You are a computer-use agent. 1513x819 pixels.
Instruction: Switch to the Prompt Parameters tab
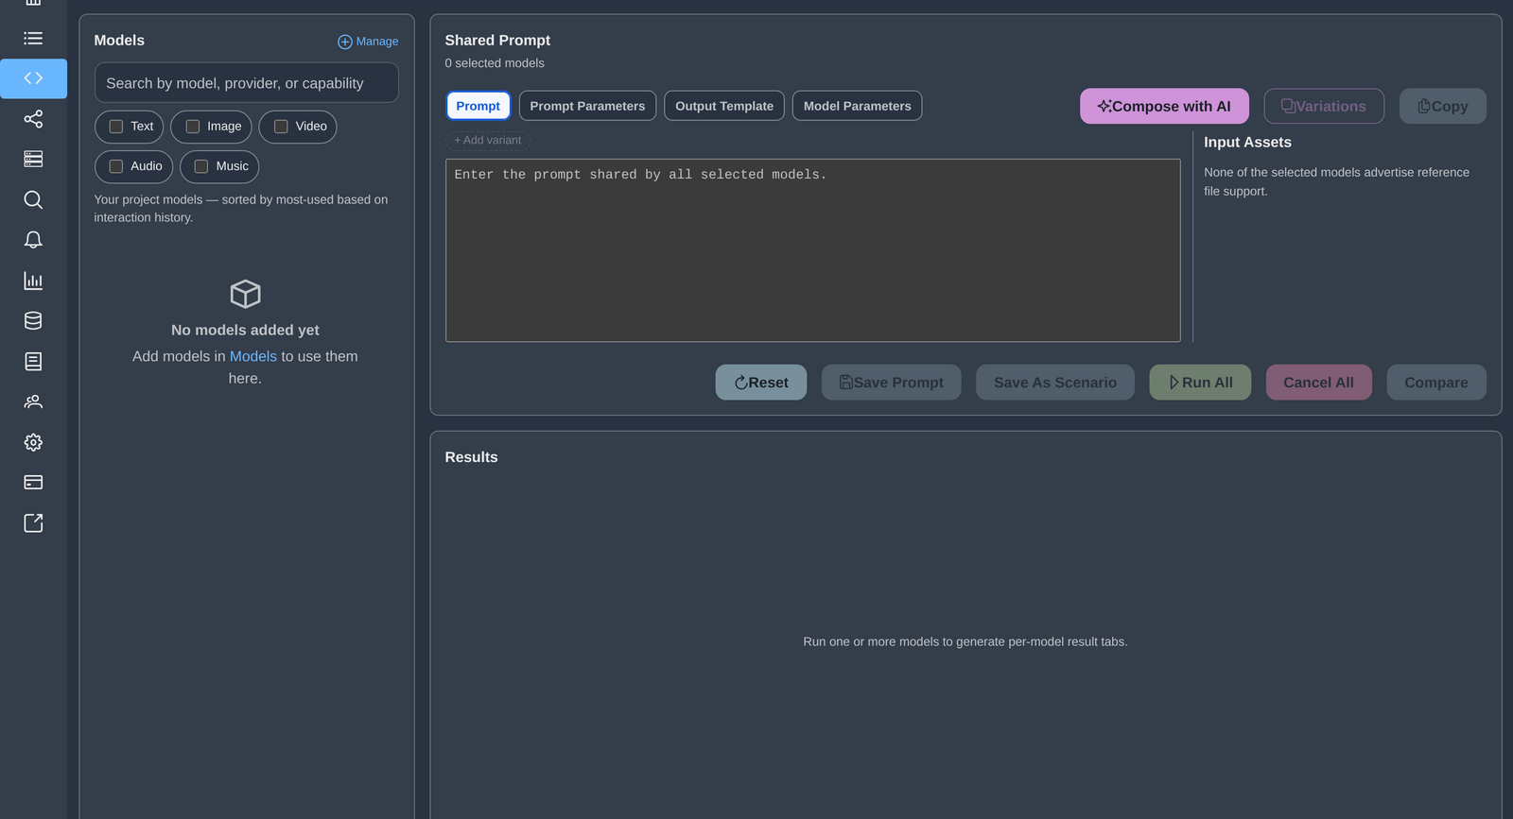point(587,106)
